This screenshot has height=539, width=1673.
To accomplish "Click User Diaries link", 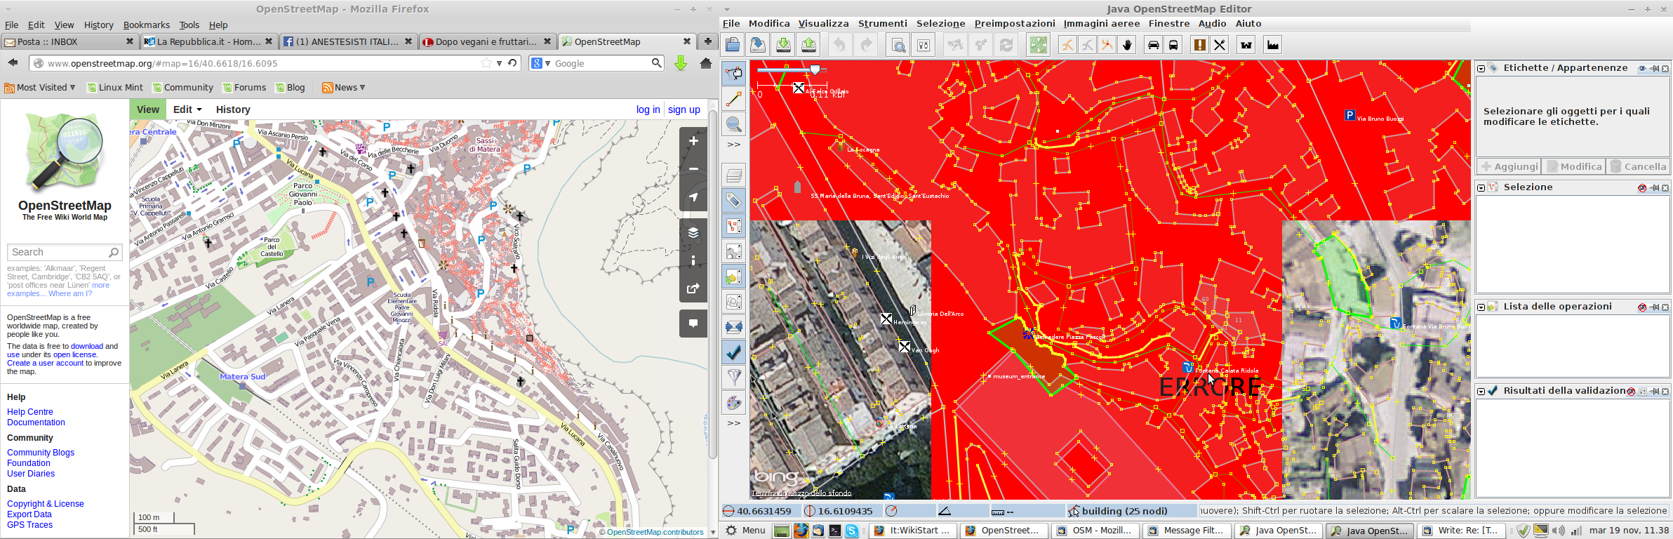I will point(31,474).
